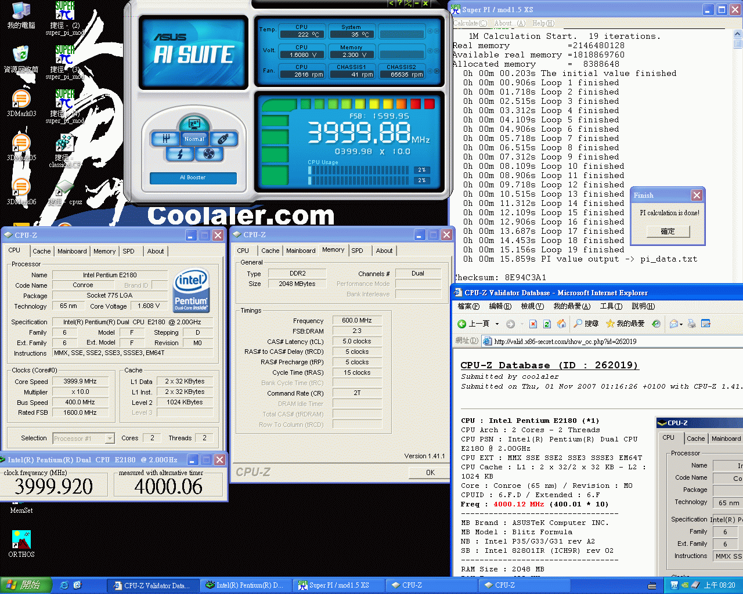Switch to the SPD tab in CPU-Z Memory window

(x=357, y=251)
